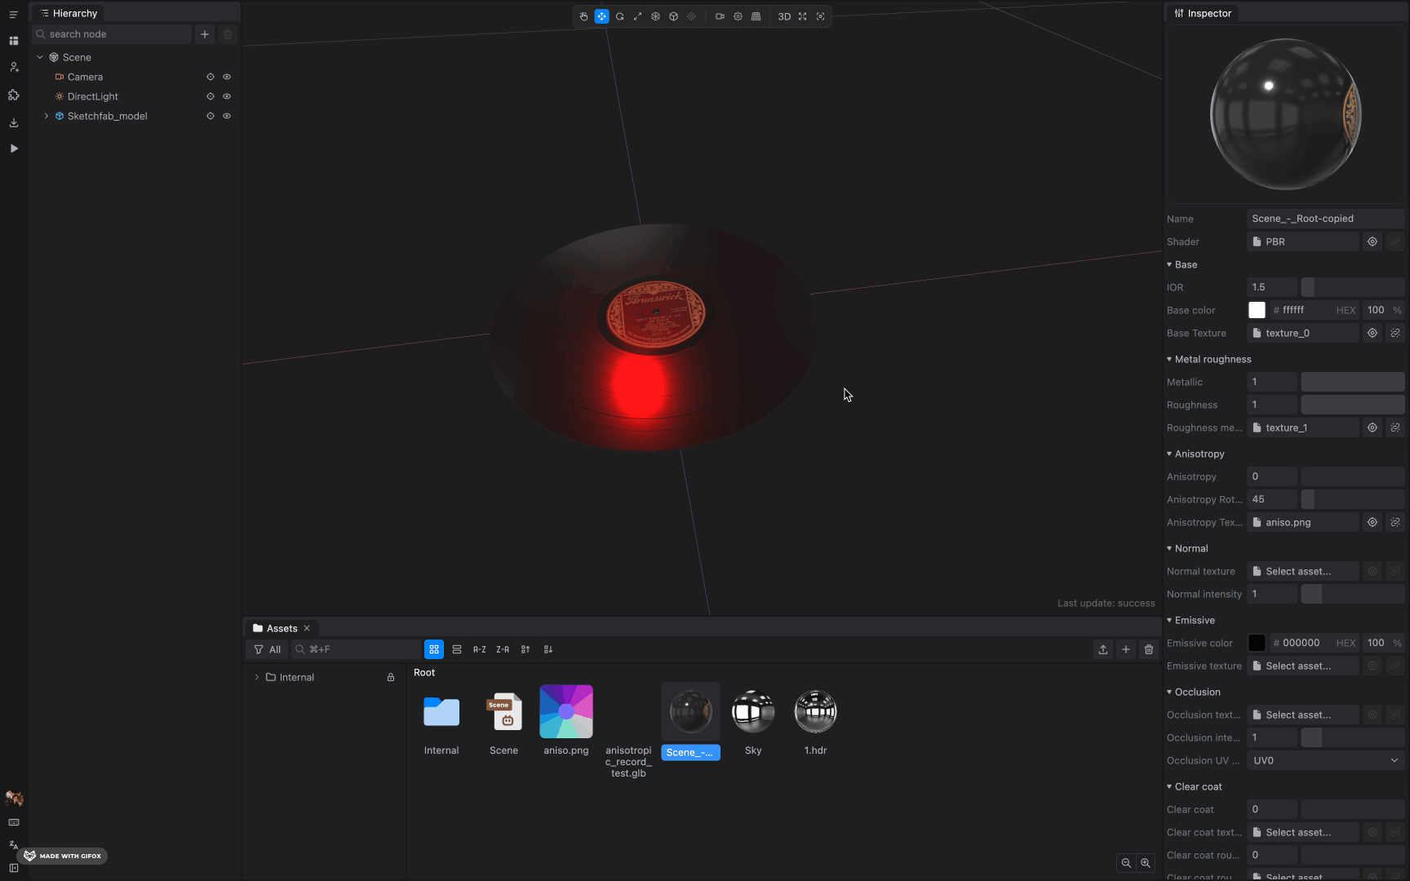Switch Assets to list view

(457, 649)
